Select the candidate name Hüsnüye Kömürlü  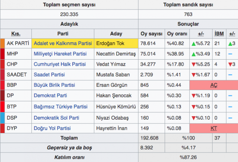(116, 107)
